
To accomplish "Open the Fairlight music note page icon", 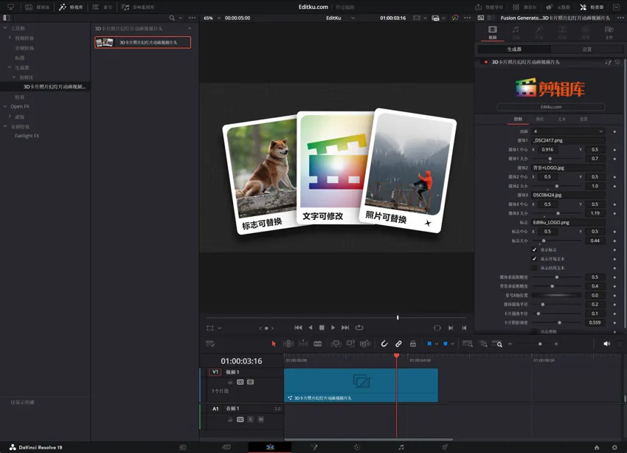I will point(401,447).
